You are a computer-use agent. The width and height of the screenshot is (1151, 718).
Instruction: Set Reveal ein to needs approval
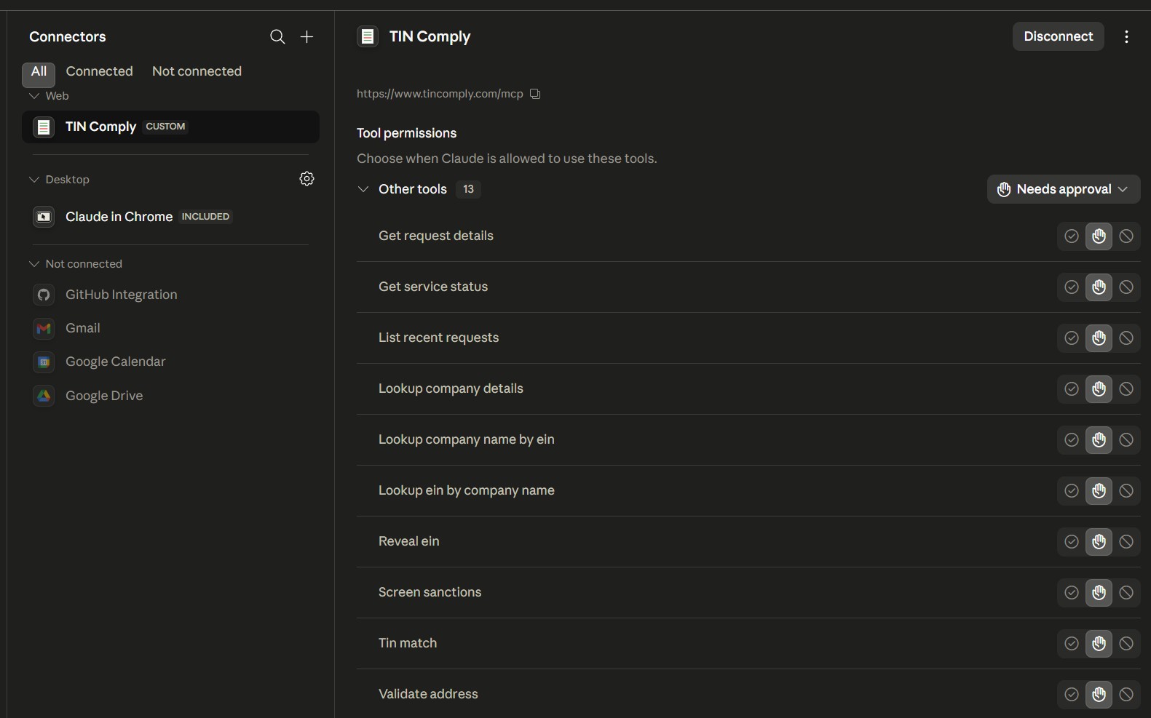coord(1099,541)
